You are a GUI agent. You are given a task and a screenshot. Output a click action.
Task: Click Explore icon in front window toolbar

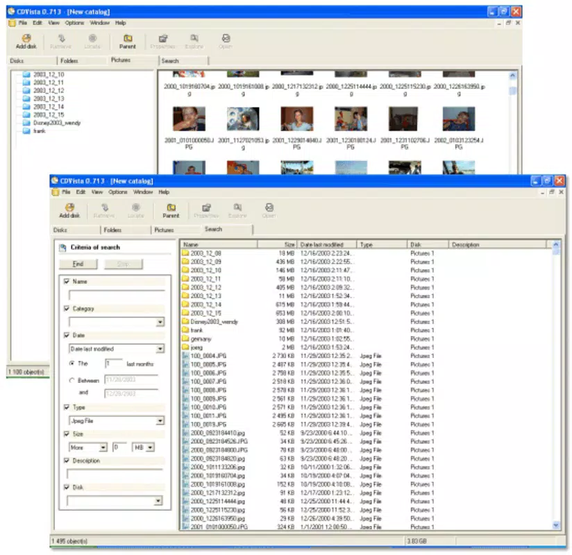pos(237,207)
